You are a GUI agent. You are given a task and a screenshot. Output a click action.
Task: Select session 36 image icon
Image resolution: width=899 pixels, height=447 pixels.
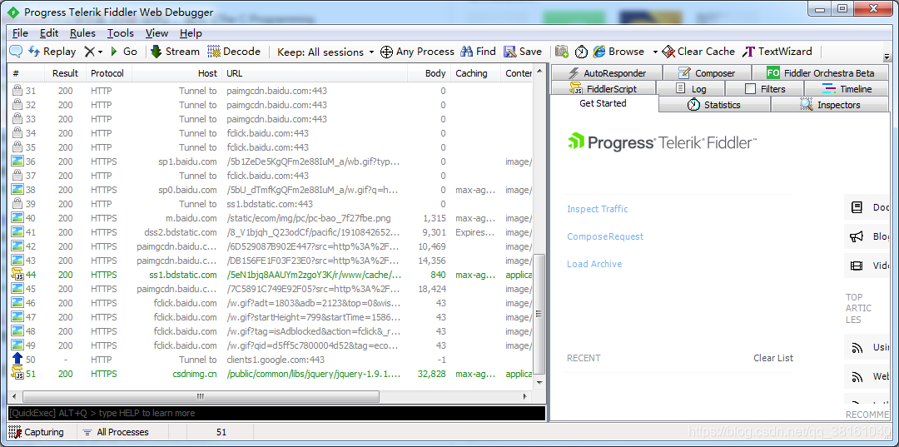click(17, 161)
